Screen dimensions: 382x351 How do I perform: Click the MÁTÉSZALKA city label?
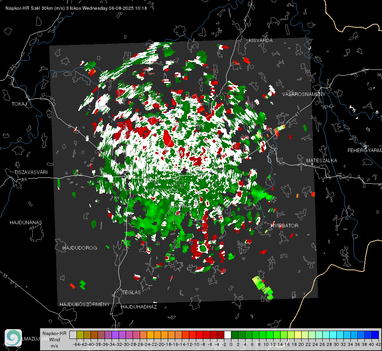coord(322,161)
